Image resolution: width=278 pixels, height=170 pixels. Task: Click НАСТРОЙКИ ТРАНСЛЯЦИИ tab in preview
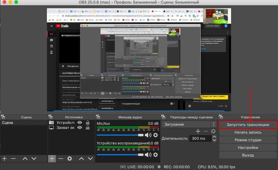pos(71,73)
